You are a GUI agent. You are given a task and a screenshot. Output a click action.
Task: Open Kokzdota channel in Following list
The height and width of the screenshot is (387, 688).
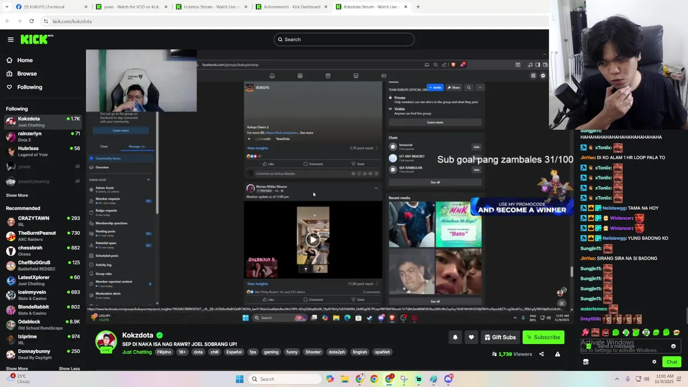click(43, 121)
